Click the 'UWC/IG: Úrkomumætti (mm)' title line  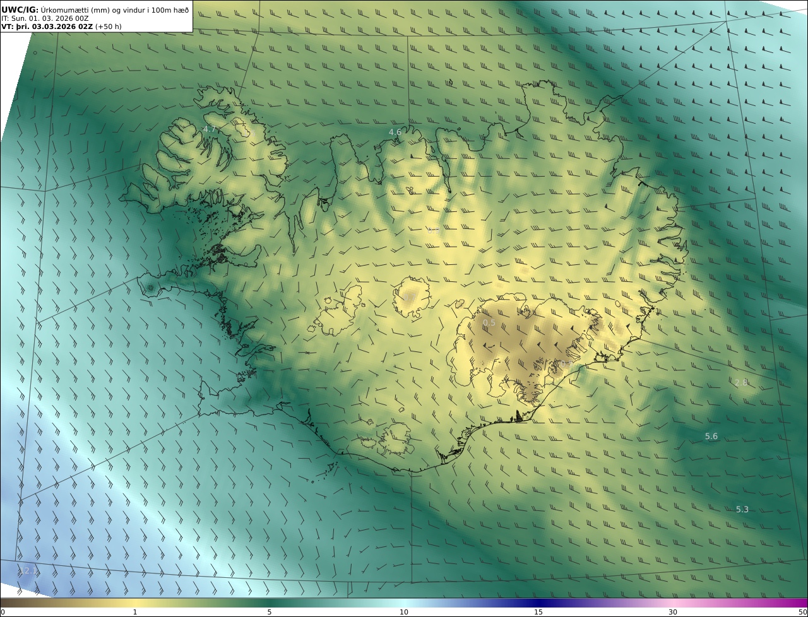click(95, 9)
